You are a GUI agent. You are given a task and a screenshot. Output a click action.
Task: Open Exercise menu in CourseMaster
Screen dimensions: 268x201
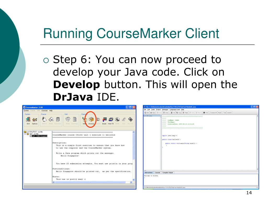coord(44,111)
